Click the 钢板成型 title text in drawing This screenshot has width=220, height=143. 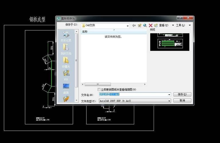[37, 19]
